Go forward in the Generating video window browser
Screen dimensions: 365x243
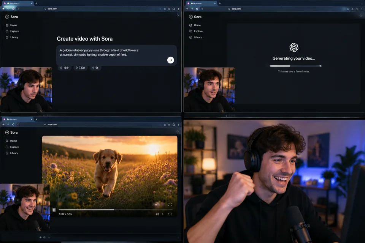[x=192, y=9]
